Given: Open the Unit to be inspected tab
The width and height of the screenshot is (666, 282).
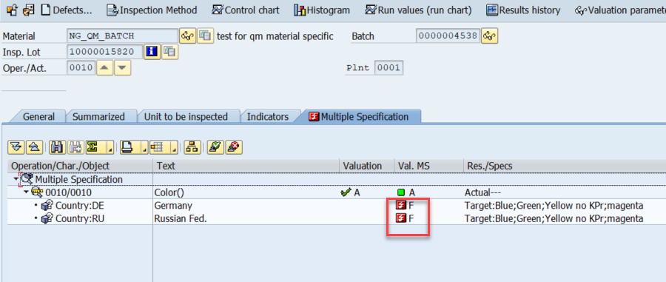Looking at the screenshot, I should tap(186, 116).
